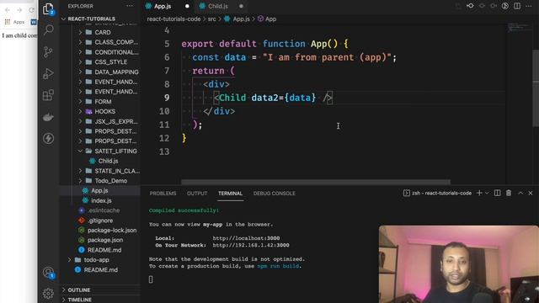This screenshot has height=303, width=539.
Task: Expand the CARD folder
Action: 81,32
